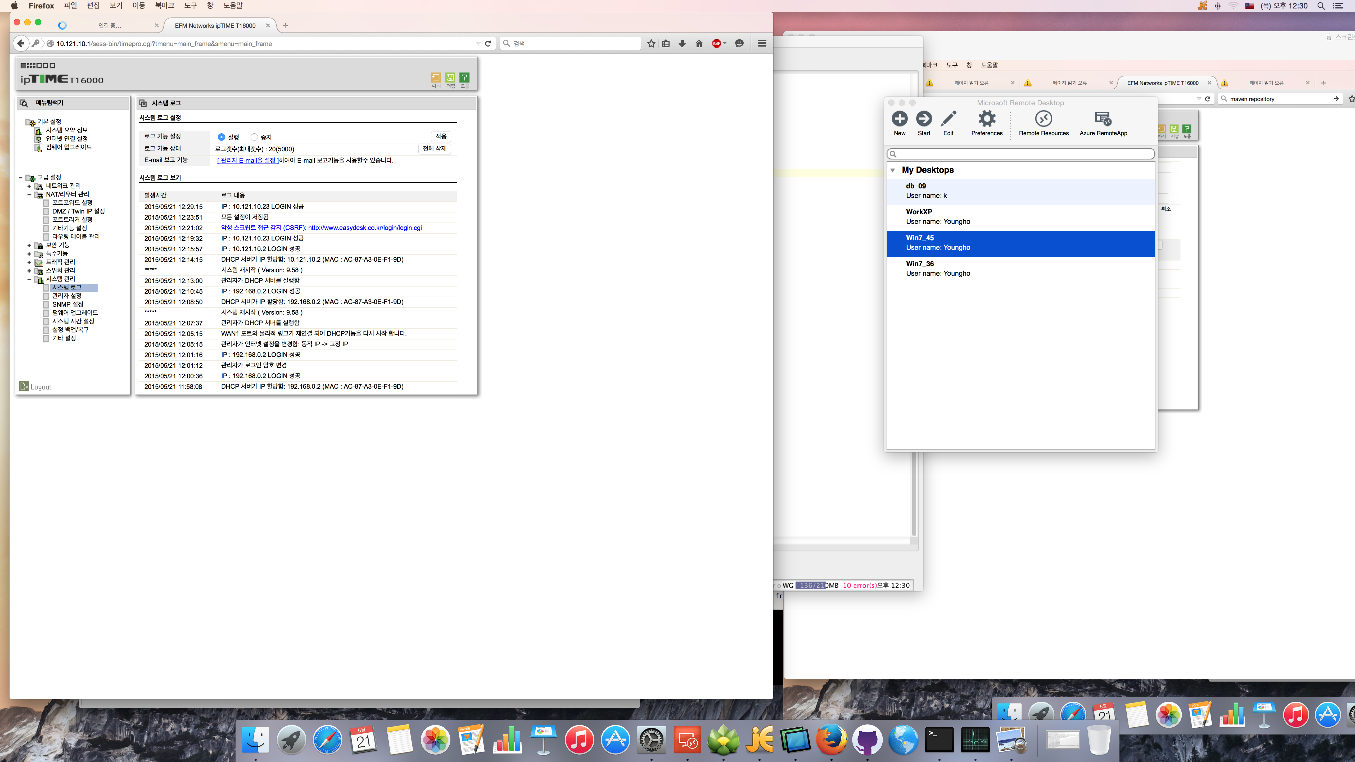This screenshot has width=1355, height=762.
Task: Click the ipTIME help (도움) icon
Action: point(464,78)
